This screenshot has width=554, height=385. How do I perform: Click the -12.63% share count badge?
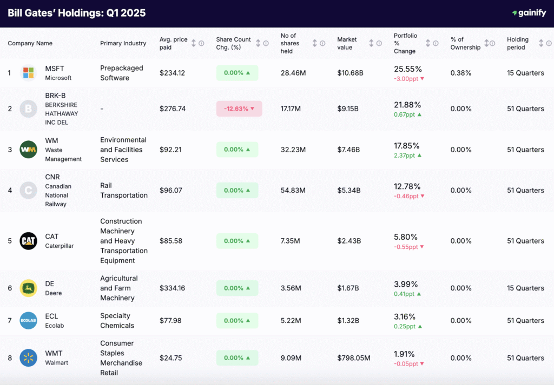coord(239,109)
